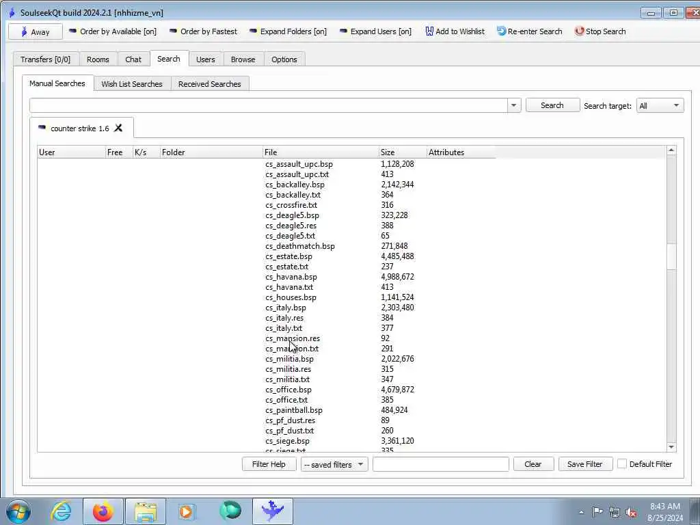Launch Internet Explorer from taskbar
700x525 pixels.
coord(61,511)
